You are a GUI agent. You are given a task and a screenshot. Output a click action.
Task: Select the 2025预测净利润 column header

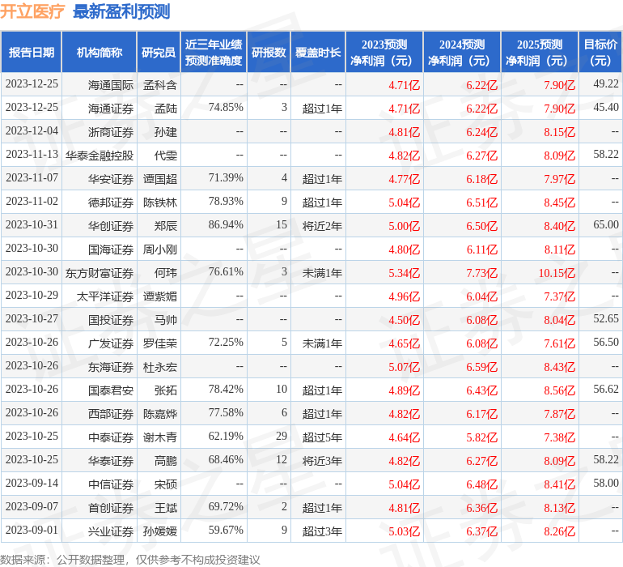[540, 52]
